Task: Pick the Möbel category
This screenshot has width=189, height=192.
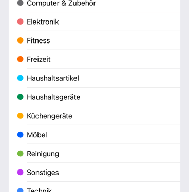Action: (x=94, y=135)
